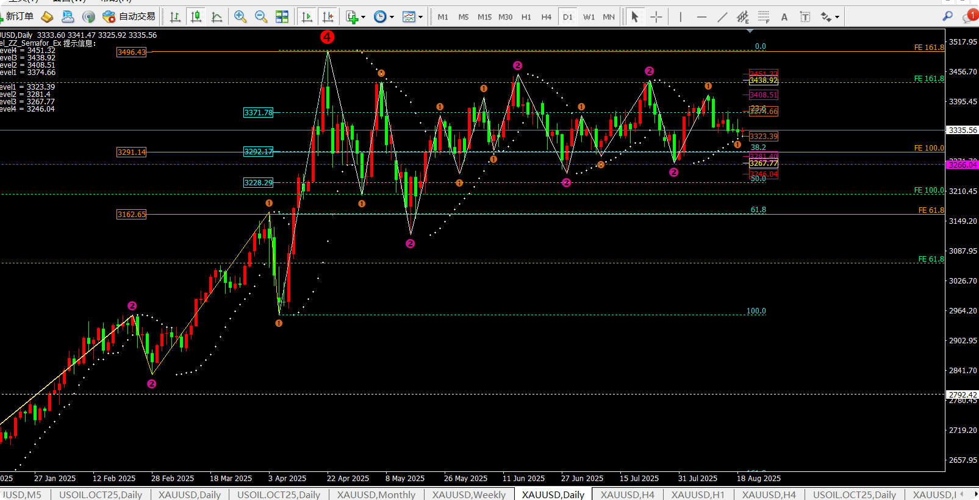The height and width of the screenshot is (500, 979).
Task: Select the trendline drawing tool
Action: click(722, 17)
